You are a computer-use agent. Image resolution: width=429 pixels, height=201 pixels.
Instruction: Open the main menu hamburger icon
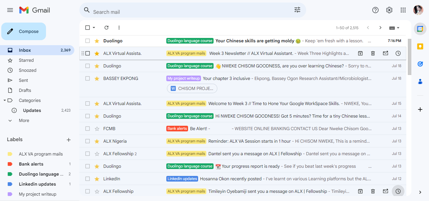click(x=10, y=10)
